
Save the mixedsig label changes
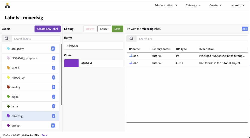tap(117, 29)
